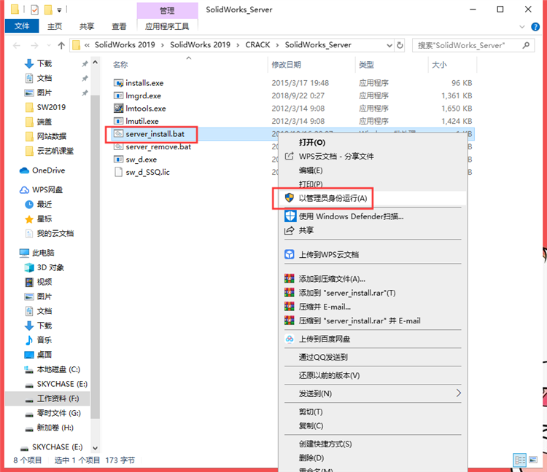
Task: Sort by 大小 column header
Action: click(x=439, y=65)
